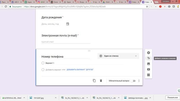
Task: Open the calendar picker for Дата рождения
Action: tap(67, 24)
